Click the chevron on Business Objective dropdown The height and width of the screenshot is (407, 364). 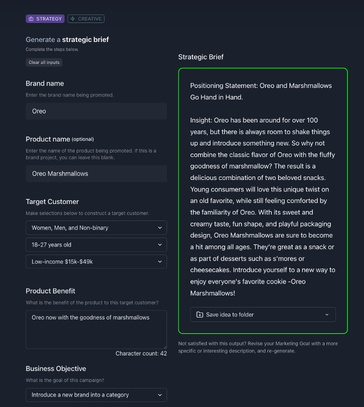point(159,394)
